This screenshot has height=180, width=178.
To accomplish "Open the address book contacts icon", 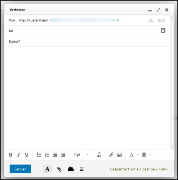I will point(163,30).
